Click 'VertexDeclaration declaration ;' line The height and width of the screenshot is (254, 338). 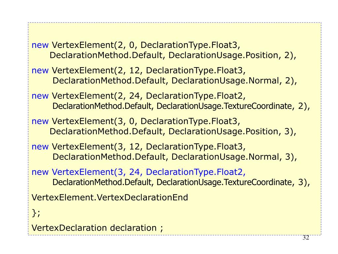(x=97, y=228)
